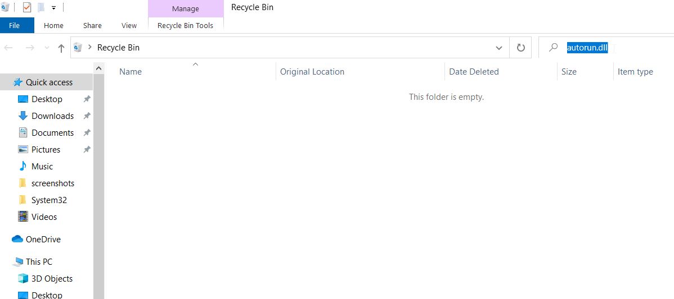The width and height of the screenshot is (674, 299).
Task: Switch to Recycle Bin Tools tab
Action: (185, 26)
